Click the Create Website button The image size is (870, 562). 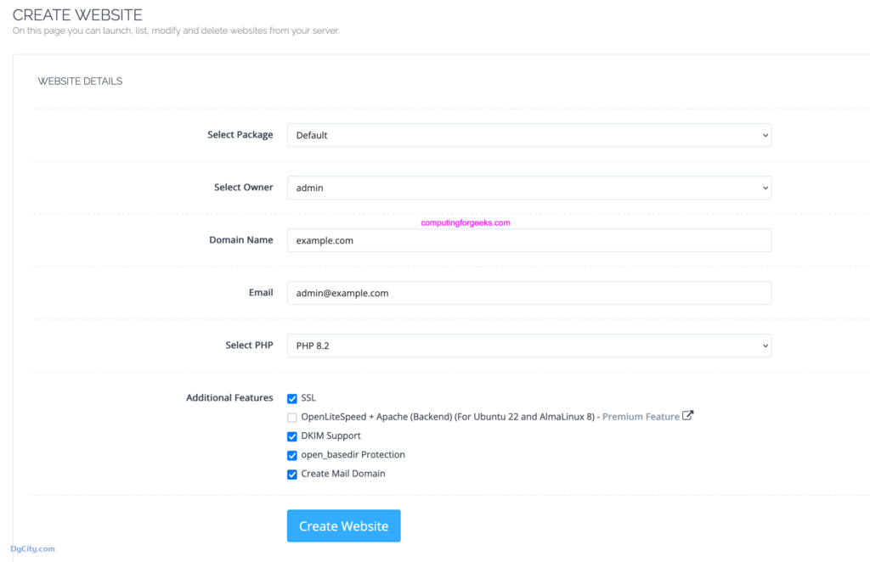coord(343,526)
